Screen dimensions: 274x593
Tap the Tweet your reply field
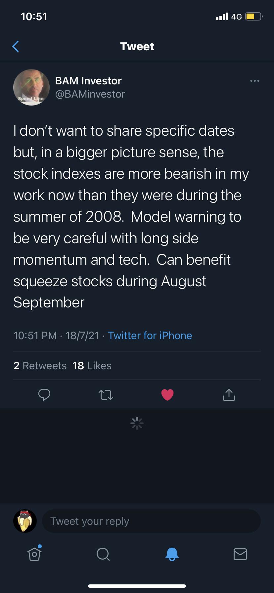(x=151, y=521)
